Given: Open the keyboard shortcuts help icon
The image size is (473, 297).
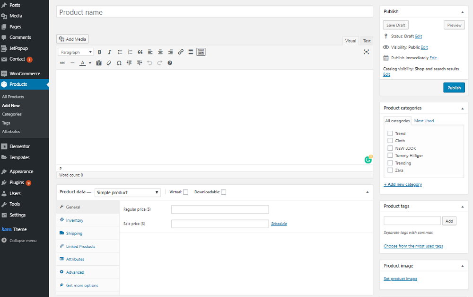Looking at the screenshot, I should pos(170,63).
